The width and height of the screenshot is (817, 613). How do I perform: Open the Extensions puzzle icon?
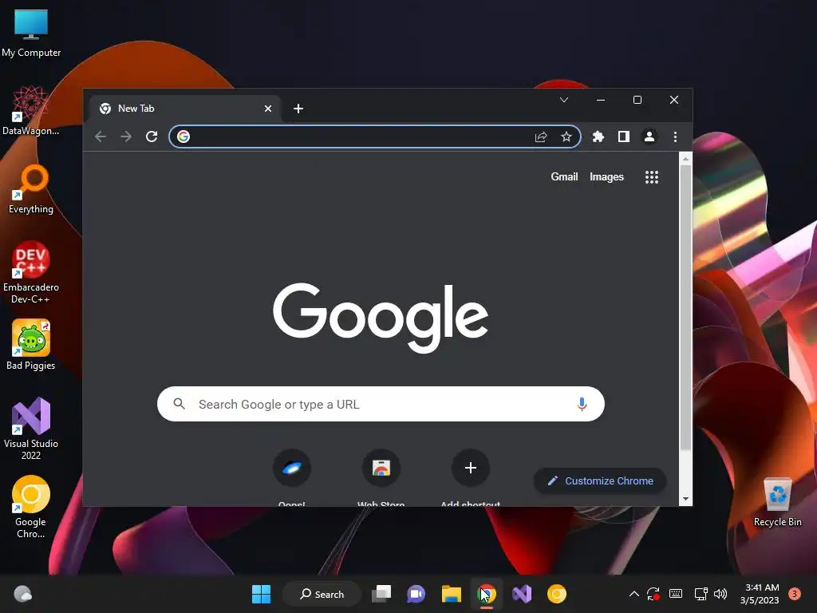(598, 136)
